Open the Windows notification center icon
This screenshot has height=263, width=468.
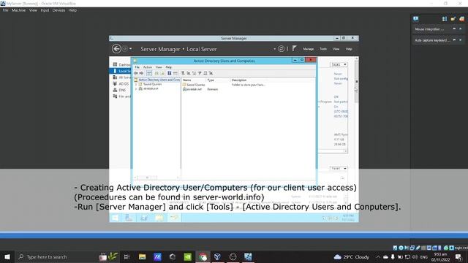pyautogui.click(x=458, y=256)
